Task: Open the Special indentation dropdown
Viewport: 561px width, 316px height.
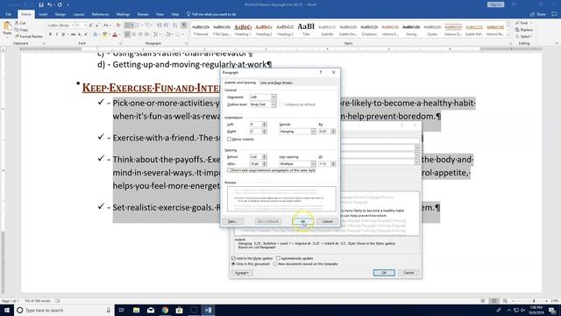Action: point(313,132)
